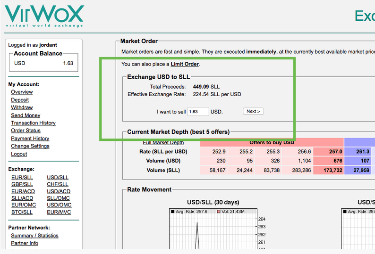This screenshot has width=375, height=254.
Task: Click the 27,959 SLL volume cell
Action: click(358, 170)
